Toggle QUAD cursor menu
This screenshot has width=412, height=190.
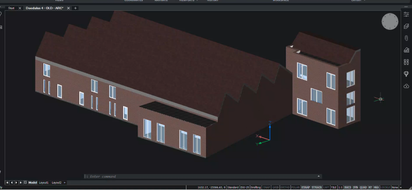tap(364, 187)
